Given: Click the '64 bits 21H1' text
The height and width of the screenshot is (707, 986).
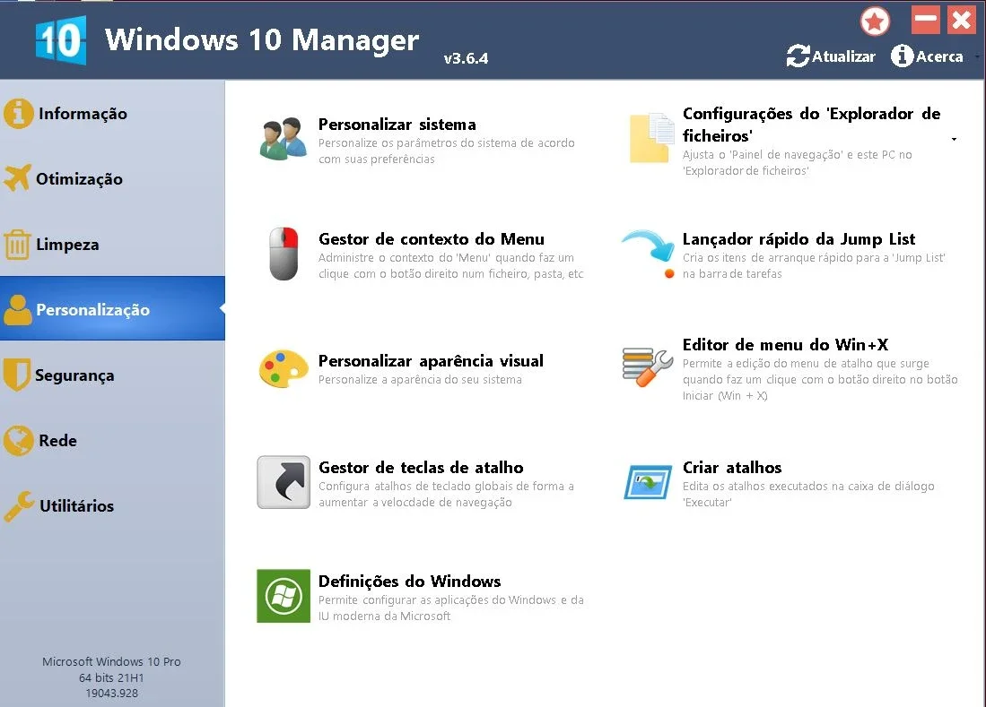Looking at the screenshot, I should [111, 678].
